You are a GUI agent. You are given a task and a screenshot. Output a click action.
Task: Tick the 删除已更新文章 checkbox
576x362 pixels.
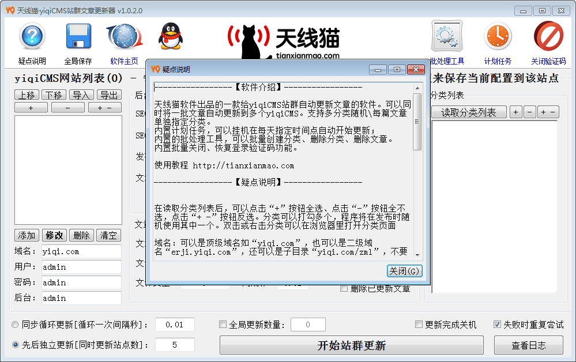[x=344, y=289]
